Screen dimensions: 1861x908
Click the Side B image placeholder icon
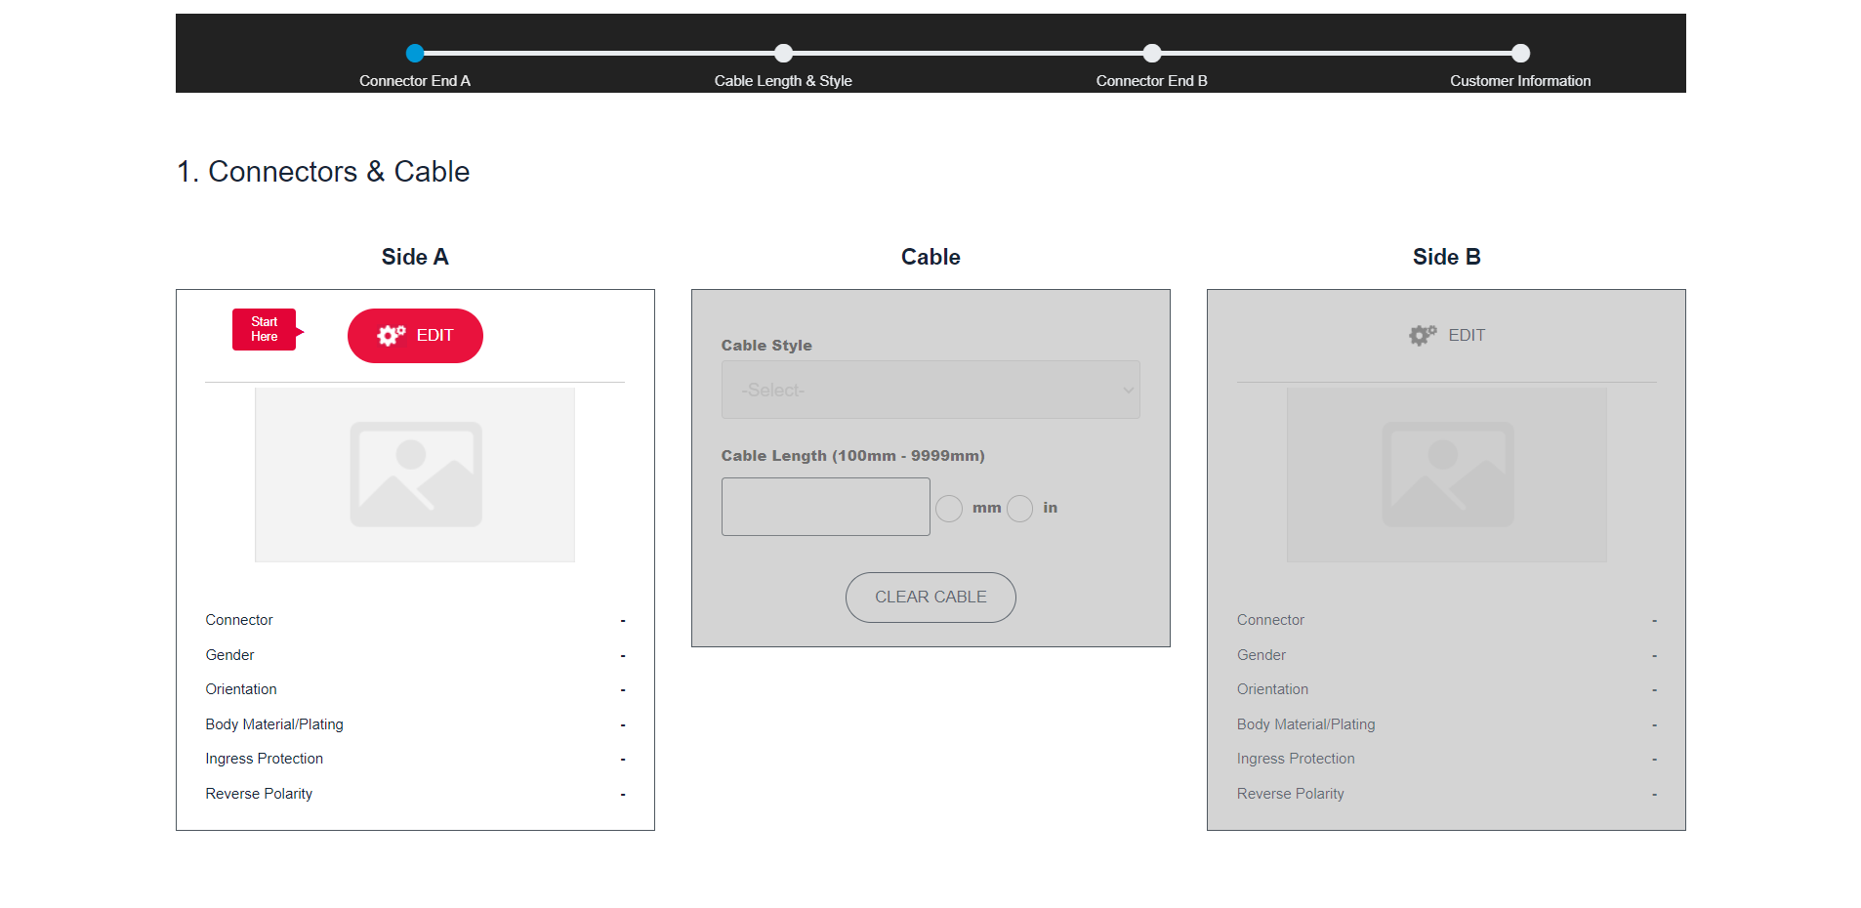(x=1446, y=474)
